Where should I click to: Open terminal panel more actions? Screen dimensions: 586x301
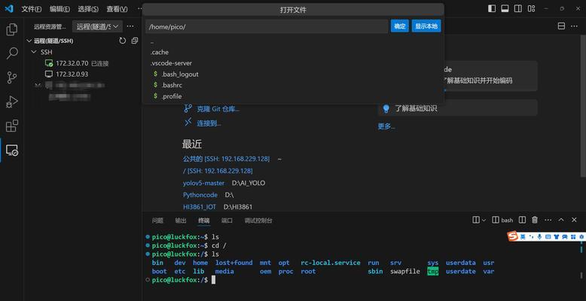[x=548, y=220]
